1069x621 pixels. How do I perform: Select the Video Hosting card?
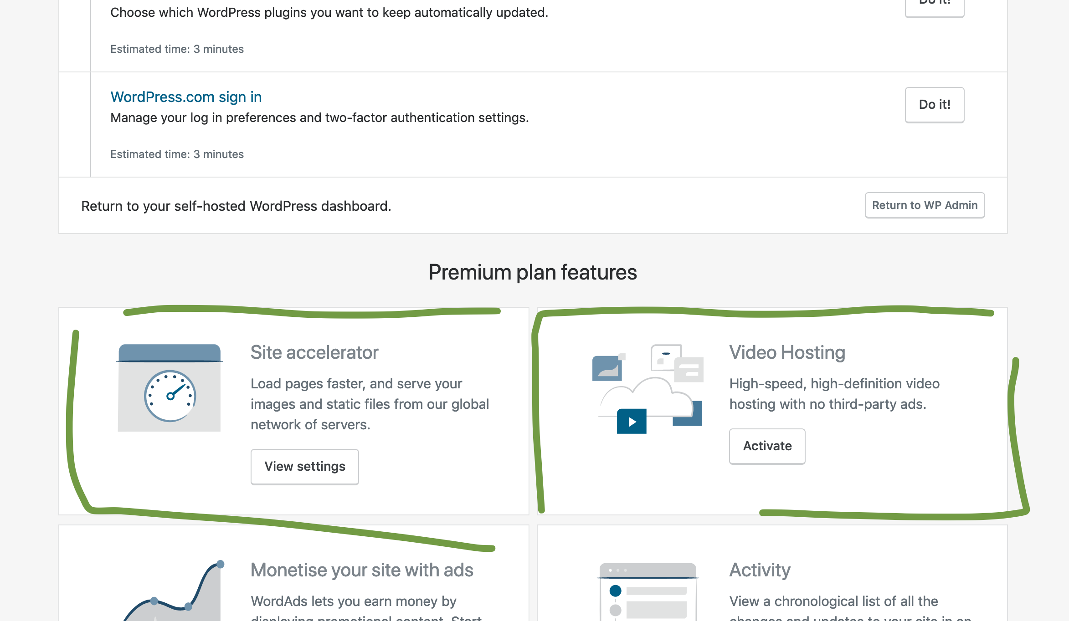tap(772, 410)
